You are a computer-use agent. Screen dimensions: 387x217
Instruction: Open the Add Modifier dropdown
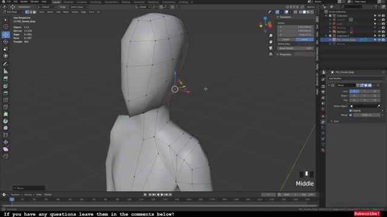pyautogui.click(x=356, y=78)
